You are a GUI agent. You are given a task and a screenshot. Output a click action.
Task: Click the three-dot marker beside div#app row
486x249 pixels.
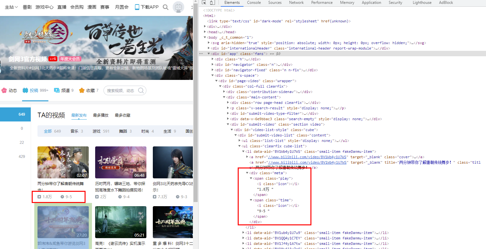[201, 54]
